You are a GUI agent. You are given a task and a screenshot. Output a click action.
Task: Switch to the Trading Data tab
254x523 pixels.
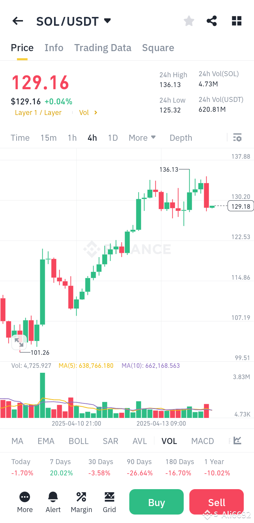(102, 48)
